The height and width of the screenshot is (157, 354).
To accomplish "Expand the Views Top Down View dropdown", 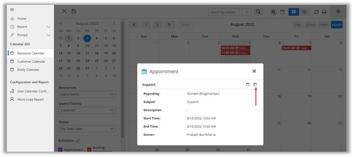I will (x=87, y=129).
